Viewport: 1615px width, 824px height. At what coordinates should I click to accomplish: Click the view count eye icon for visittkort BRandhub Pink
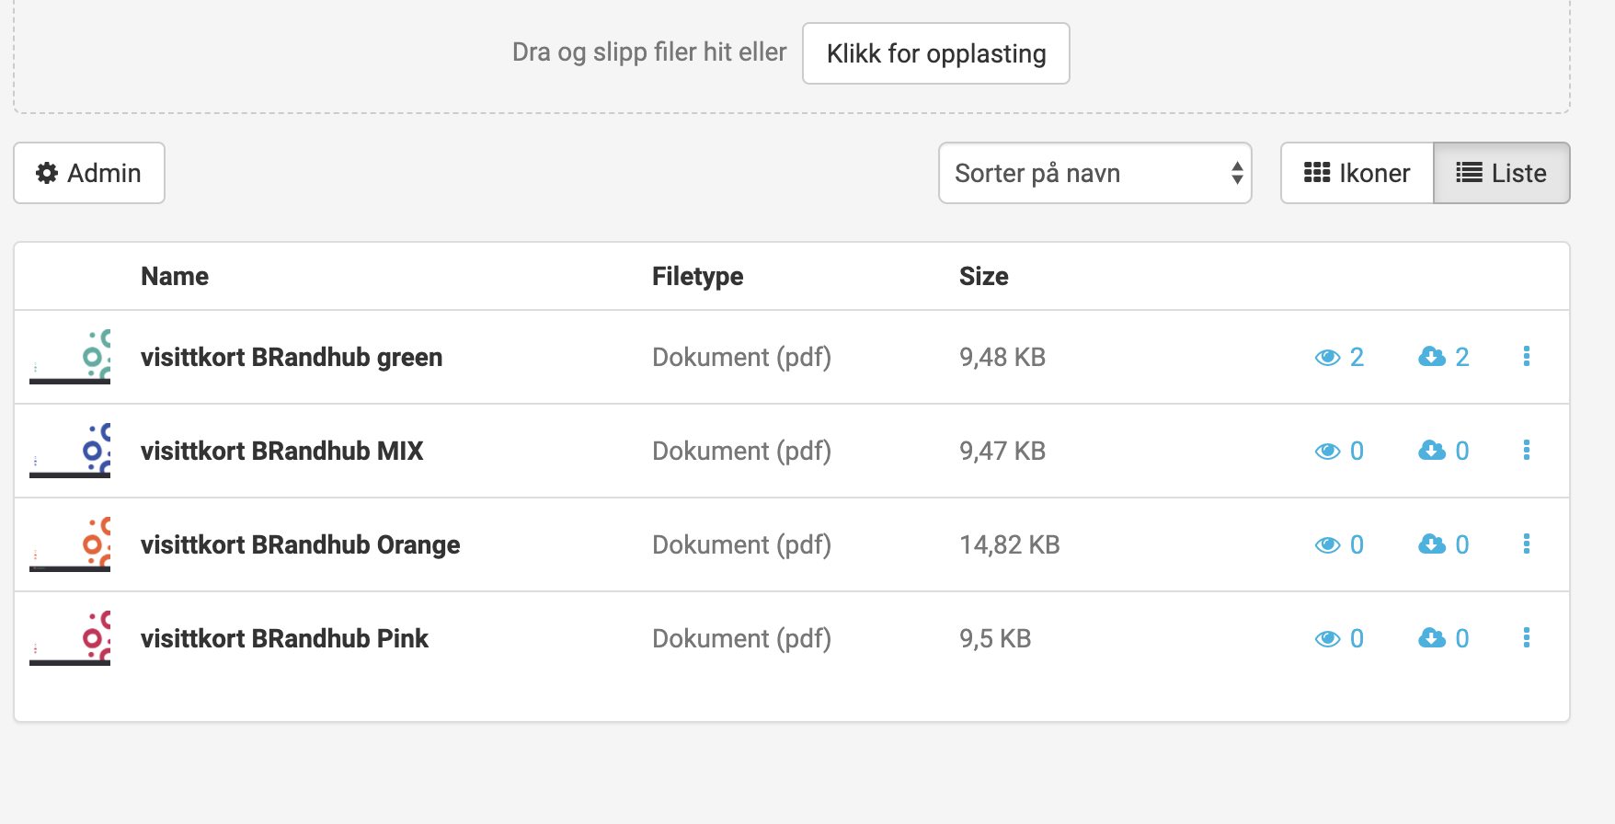(1327, 638)
